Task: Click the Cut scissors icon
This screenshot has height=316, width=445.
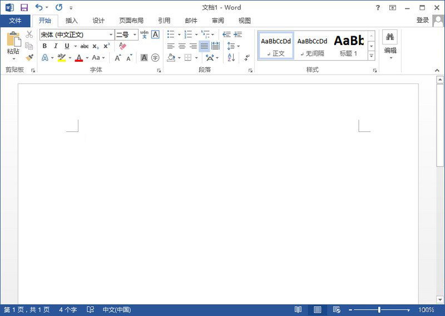Action: 29,34
